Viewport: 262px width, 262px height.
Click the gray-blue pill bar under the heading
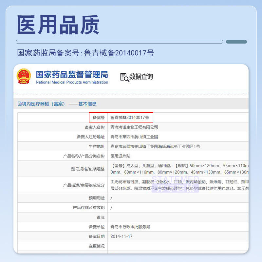tap(236, 42)
